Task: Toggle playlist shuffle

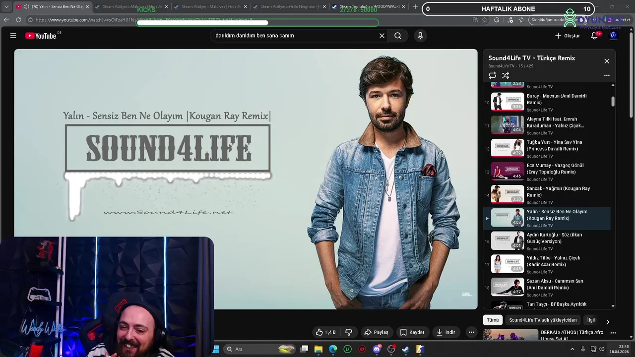Action: pos(506,75)
